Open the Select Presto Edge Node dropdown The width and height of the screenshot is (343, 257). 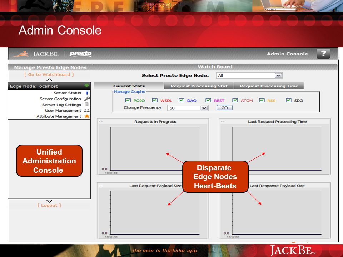(249, 76)
